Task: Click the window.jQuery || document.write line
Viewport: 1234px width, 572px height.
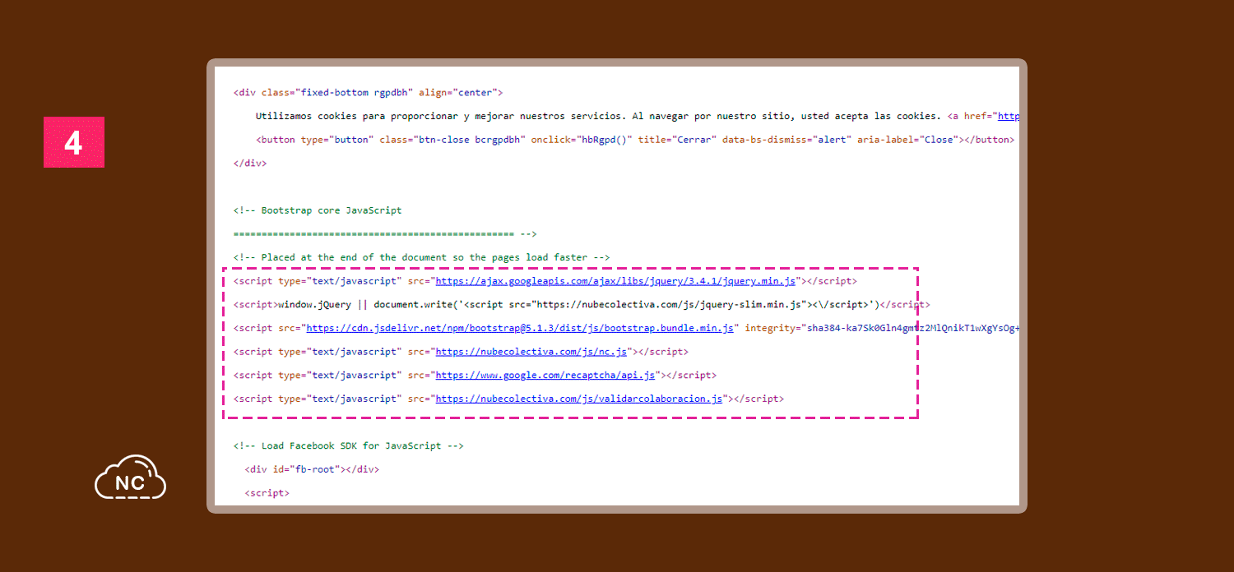Action: tap(582, 304)
